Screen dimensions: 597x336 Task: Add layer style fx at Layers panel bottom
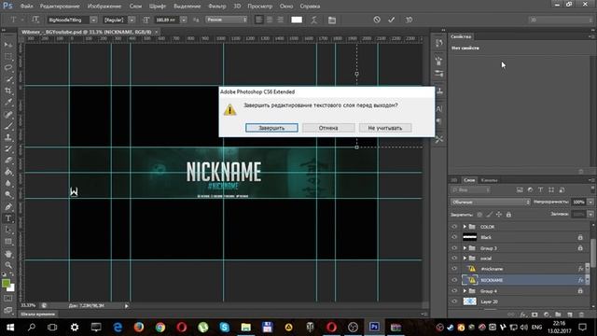coord(523,315)
